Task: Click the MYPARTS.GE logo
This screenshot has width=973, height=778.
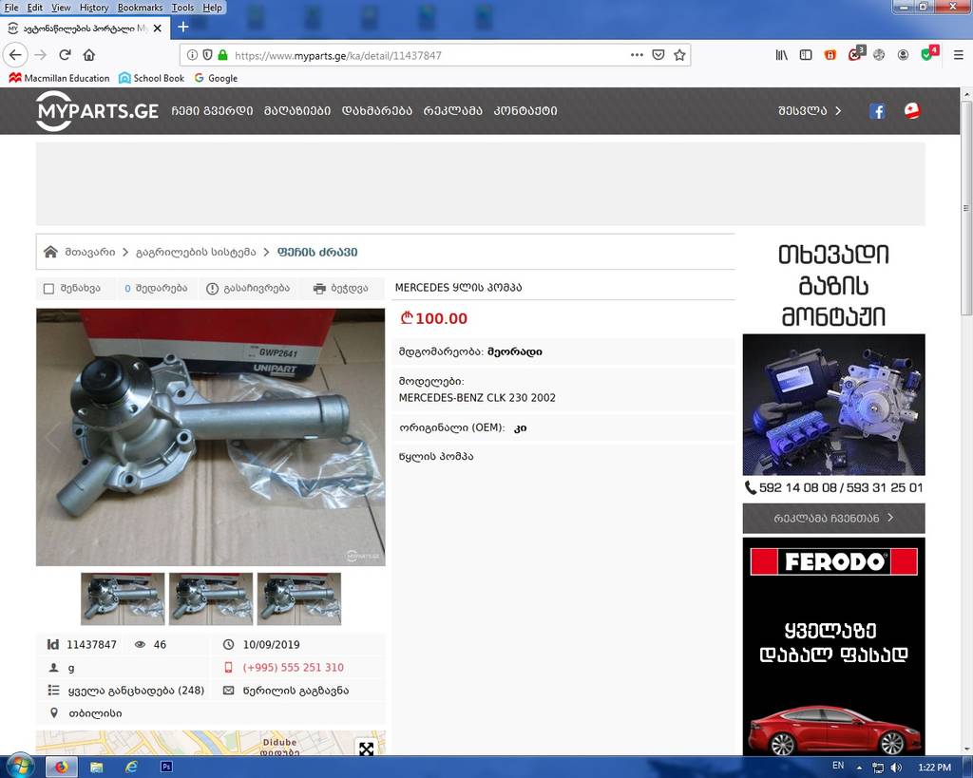Action: (98, 111)
